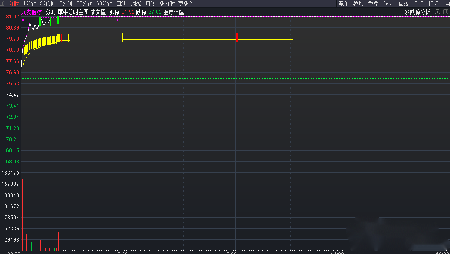Click the up-arrow icon beside 涨跌停分析
This screenshot has height=254, width=450.
[438, 12]
